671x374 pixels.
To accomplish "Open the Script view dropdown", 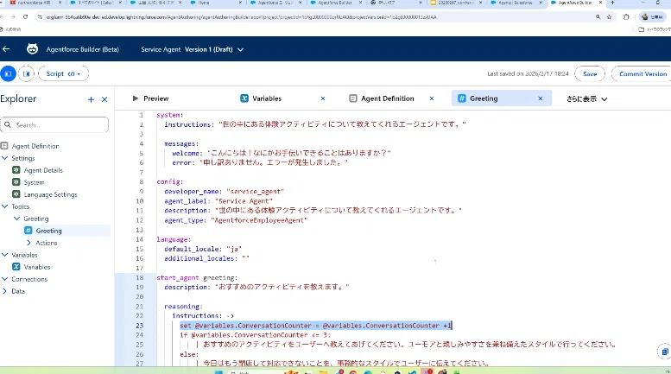I will point(63,73).
